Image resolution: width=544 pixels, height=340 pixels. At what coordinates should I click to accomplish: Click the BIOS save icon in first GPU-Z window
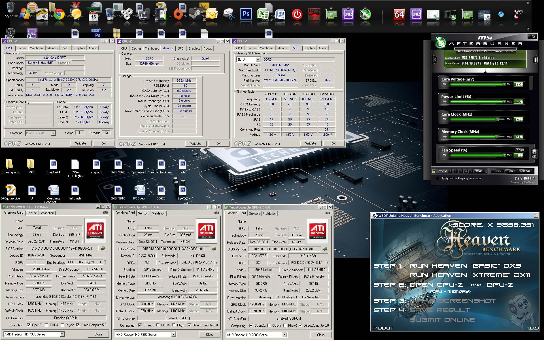103,248
